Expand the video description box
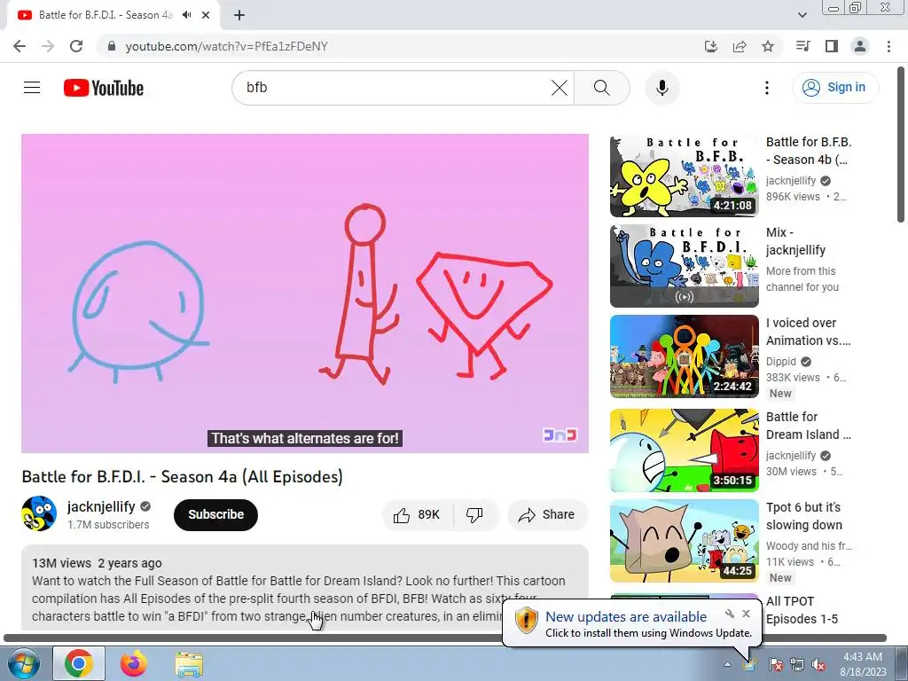 (305, 588)
